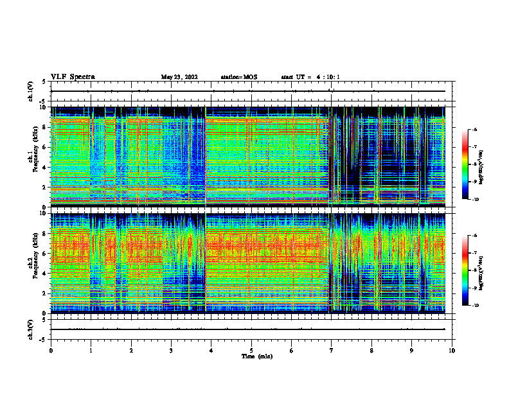Click the -6 label on ch.1 colorbar
This screenshot has height=393, width=509.
tap(474, 129)
